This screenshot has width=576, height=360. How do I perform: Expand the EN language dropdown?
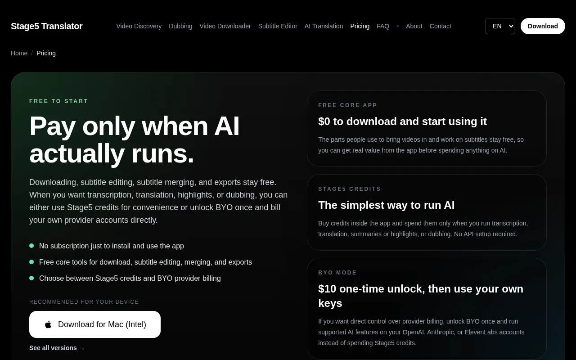click(x=500, y=26)
